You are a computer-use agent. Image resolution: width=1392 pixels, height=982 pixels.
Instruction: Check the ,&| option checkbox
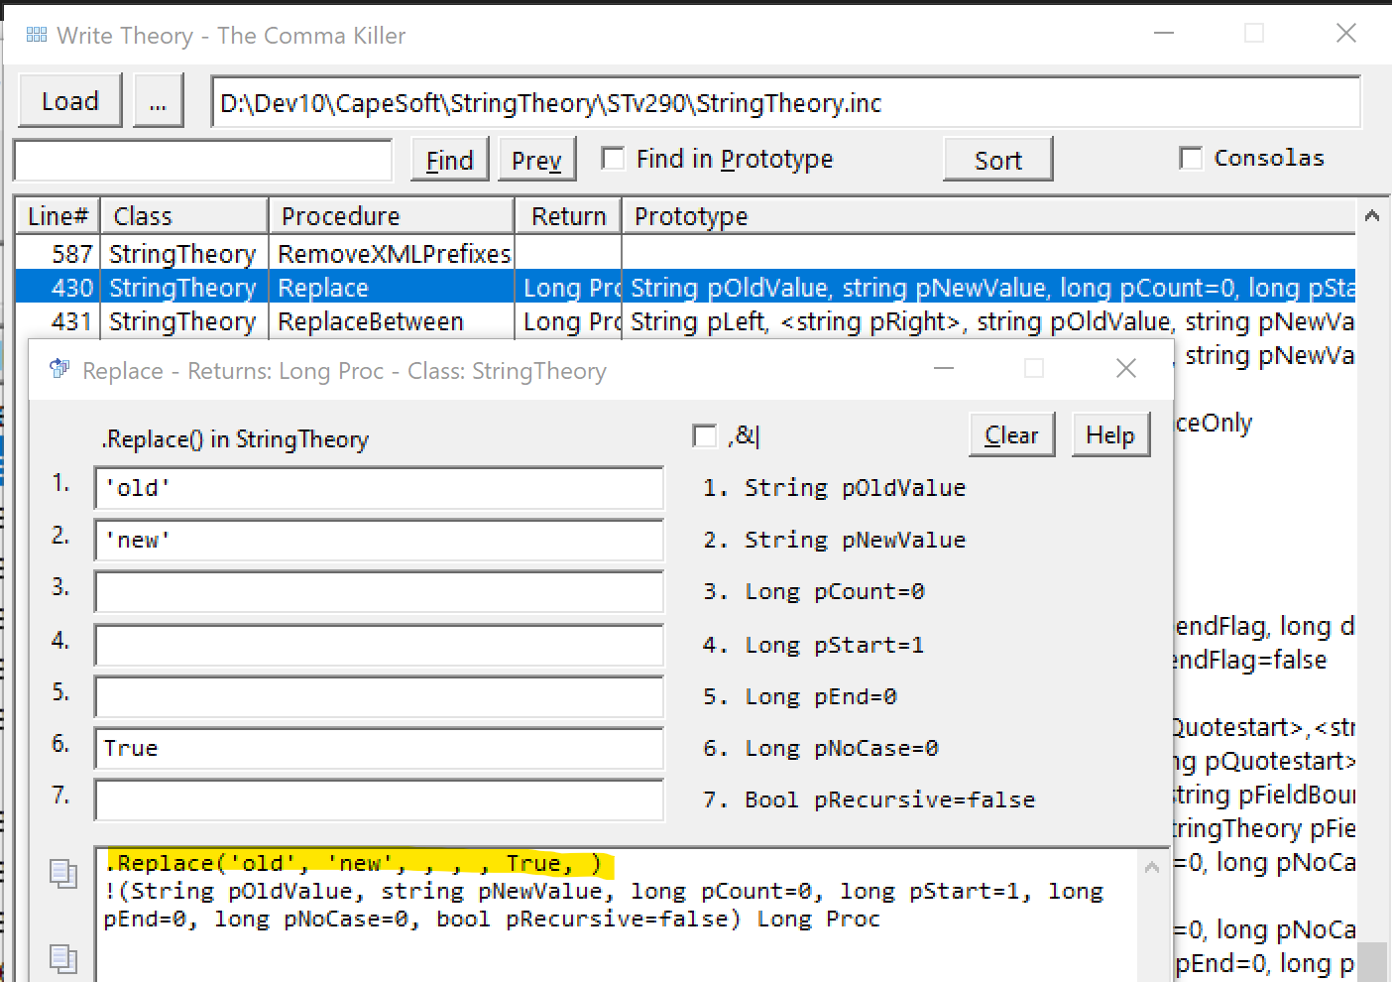(x=705, y=435)
